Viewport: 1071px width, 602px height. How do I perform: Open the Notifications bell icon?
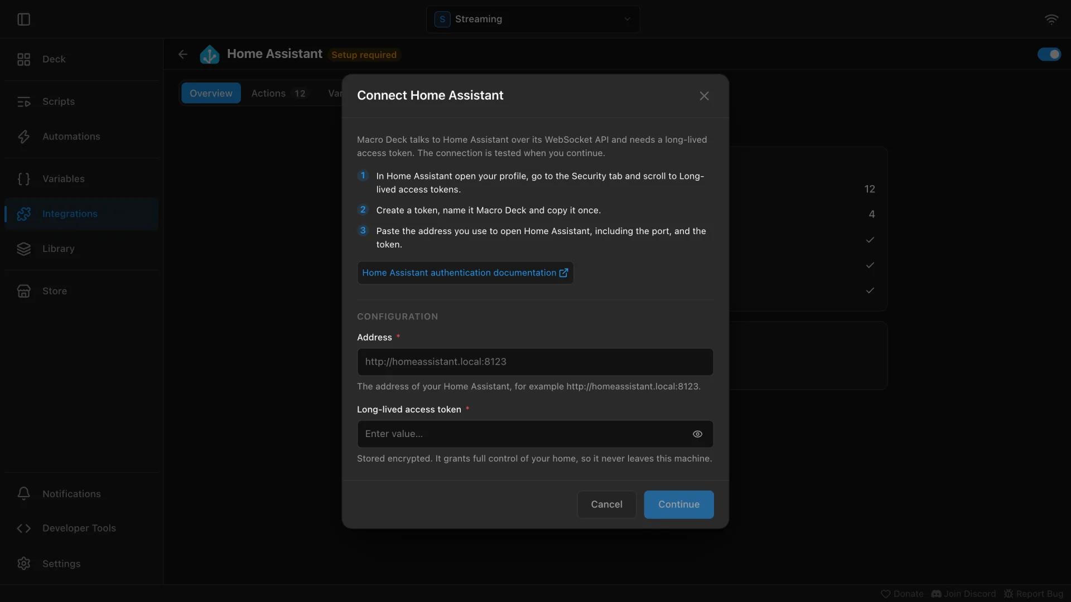click(23, 494)
